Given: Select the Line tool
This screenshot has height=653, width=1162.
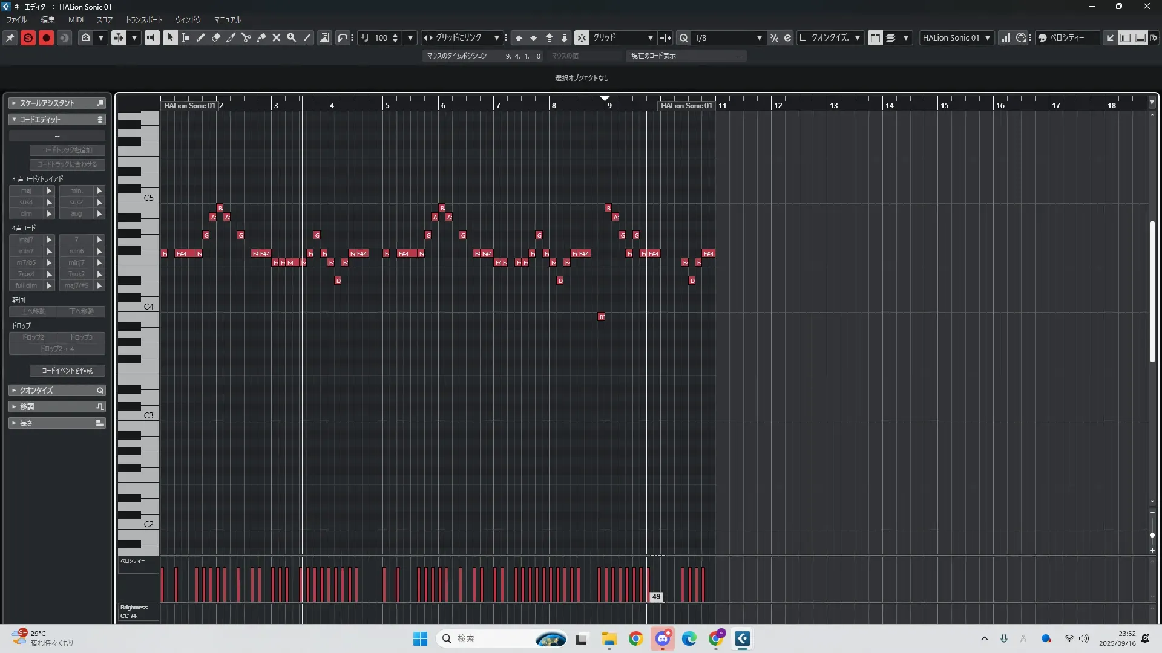Looking at the screenshot, I should [x=307, y=37].
